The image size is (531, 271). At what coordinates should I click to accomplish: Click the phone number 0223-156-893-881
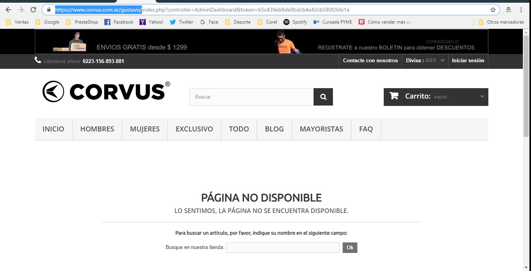pyautogui.click(x=103, y=61)
